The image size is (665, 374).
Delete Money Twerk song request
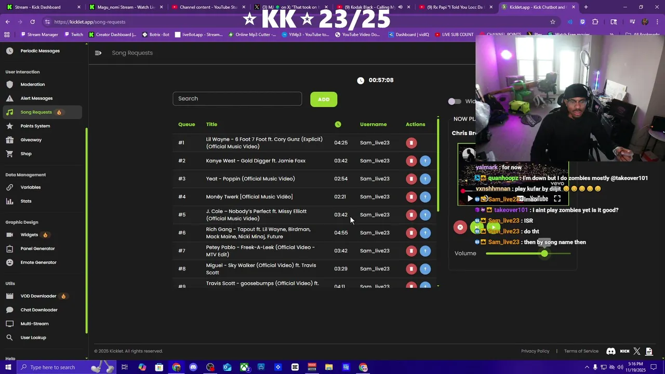point(411,197)
